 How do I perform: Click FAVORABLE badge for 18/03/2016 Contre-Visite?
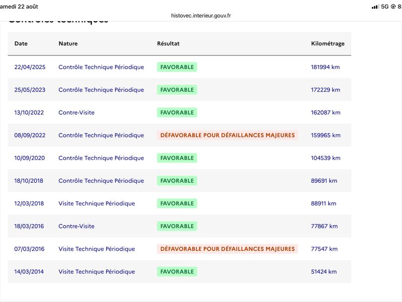pyautogui.click(x=177, y=226)
